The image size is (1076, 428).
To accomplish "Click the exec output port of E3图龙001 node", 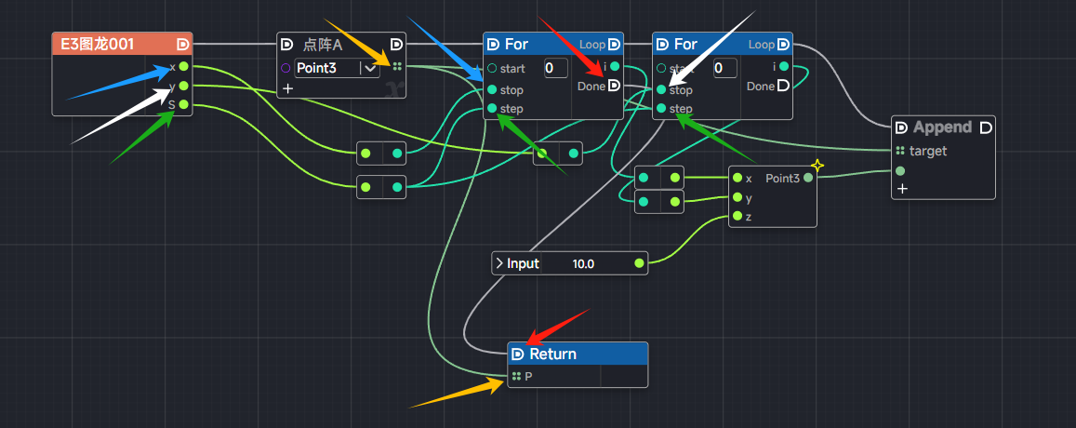I will (183, 44).
